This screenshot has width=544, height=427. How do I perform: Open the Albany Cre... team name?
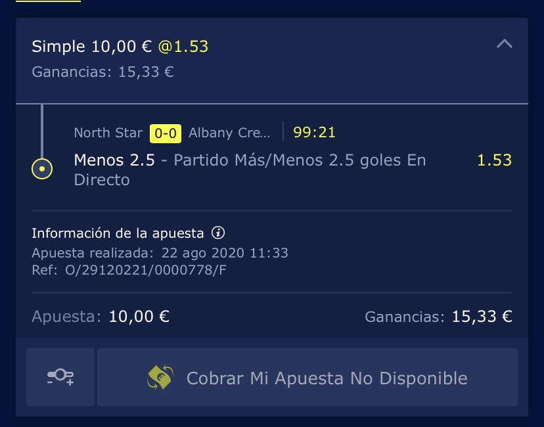click(x=229, y=133)
